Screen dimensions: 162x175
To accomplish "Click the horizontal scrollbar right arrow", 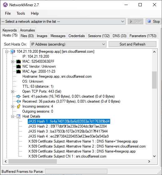I will pos(149,161).
